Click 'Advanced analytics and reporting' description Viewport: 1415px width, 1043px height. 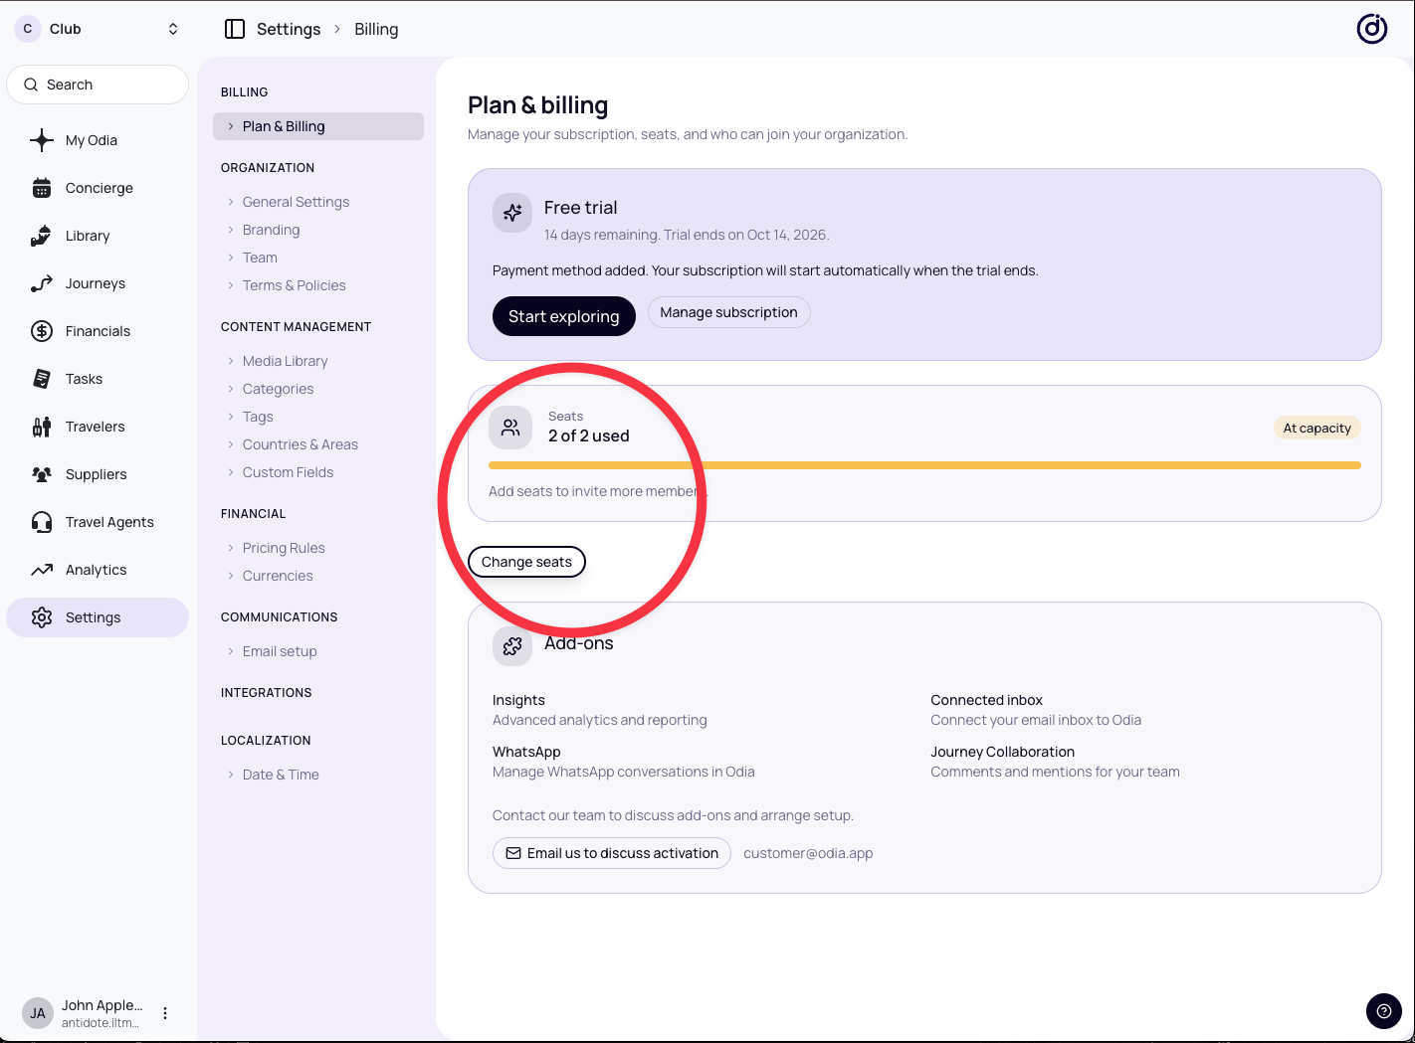tap(600, 720)
